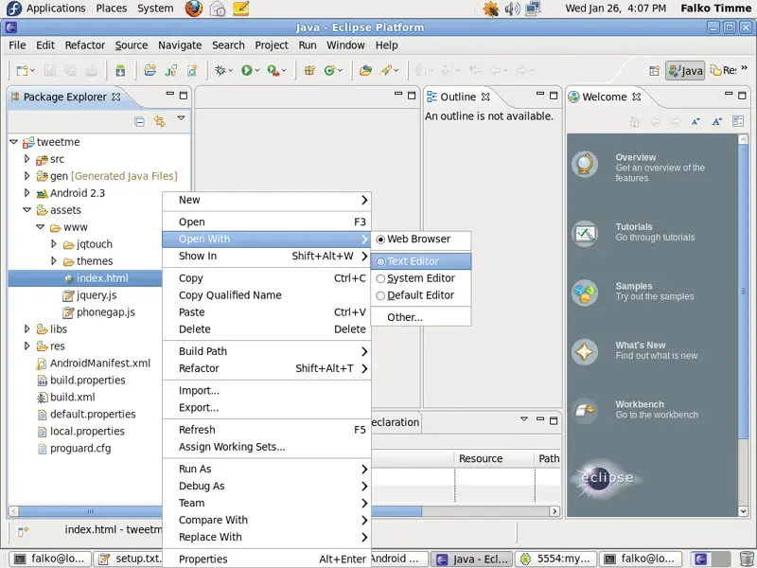Screen dimensions: 757x568
Task: Toggle the Link with Editor icon
Action: point(160,121)
